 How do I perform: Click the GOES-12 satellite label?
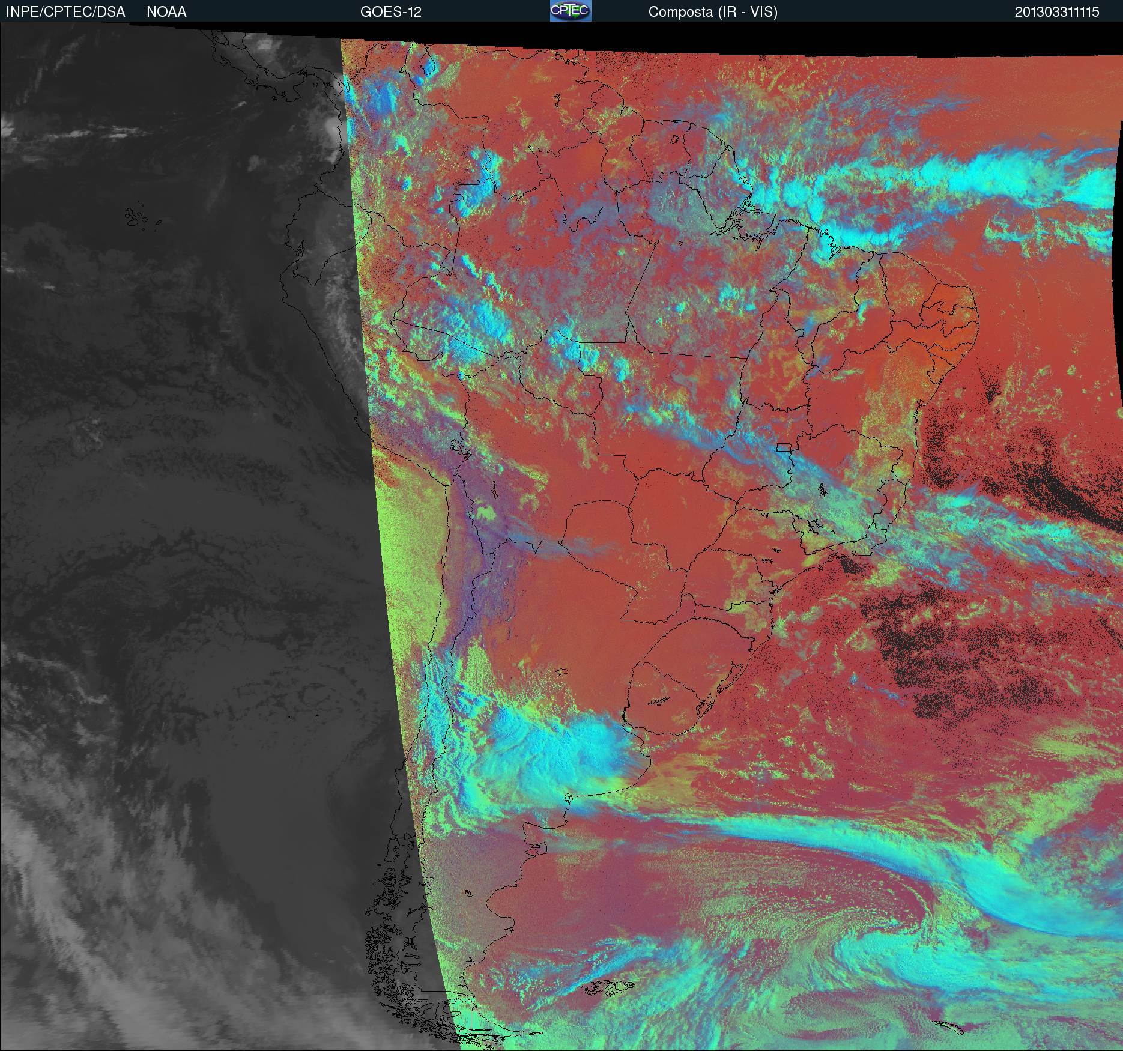[x=390, y=12]
